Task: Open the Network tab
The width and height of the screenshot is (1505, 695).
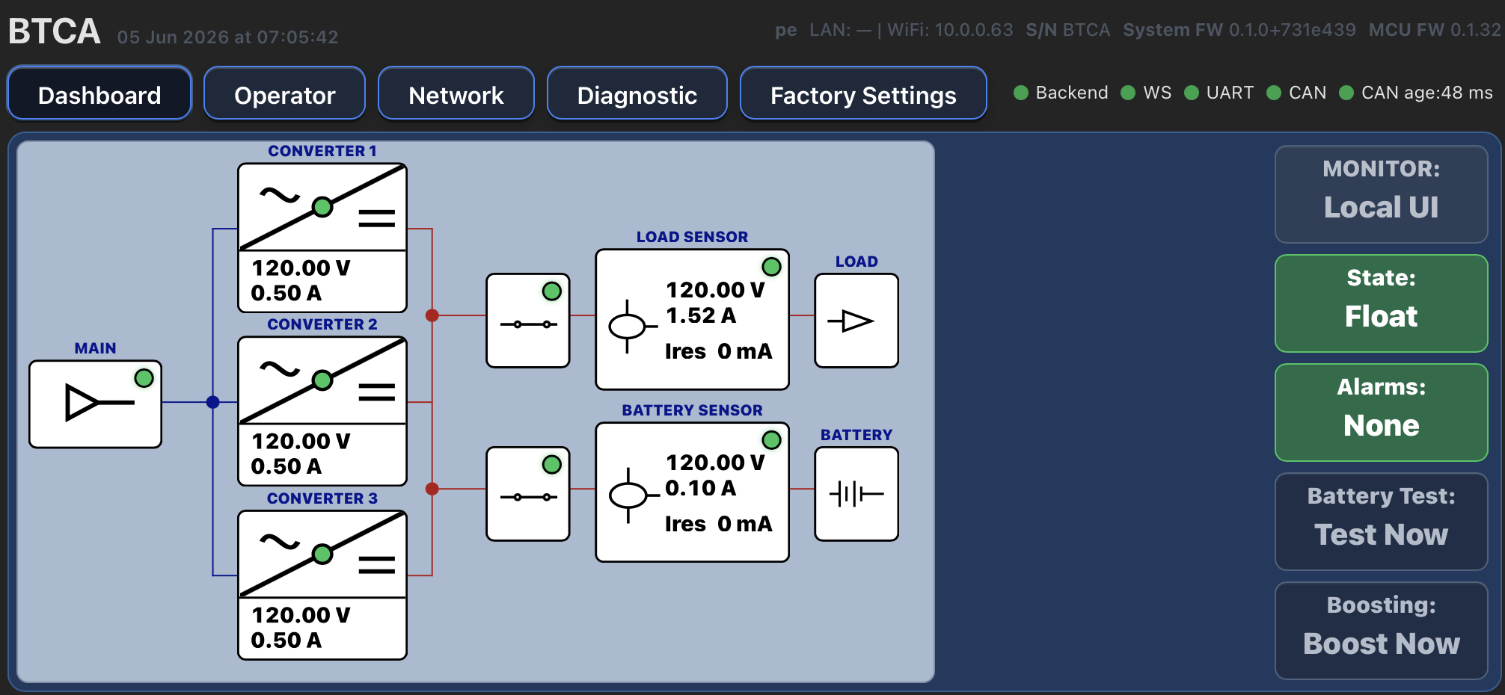Action: click(x=456, y=93)
